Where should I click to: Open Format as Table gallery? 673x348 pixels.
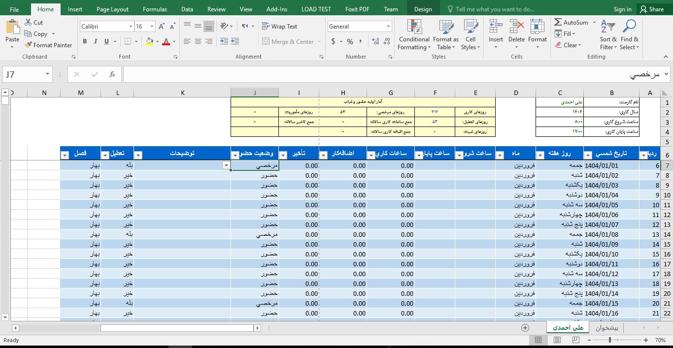(446, 34)
